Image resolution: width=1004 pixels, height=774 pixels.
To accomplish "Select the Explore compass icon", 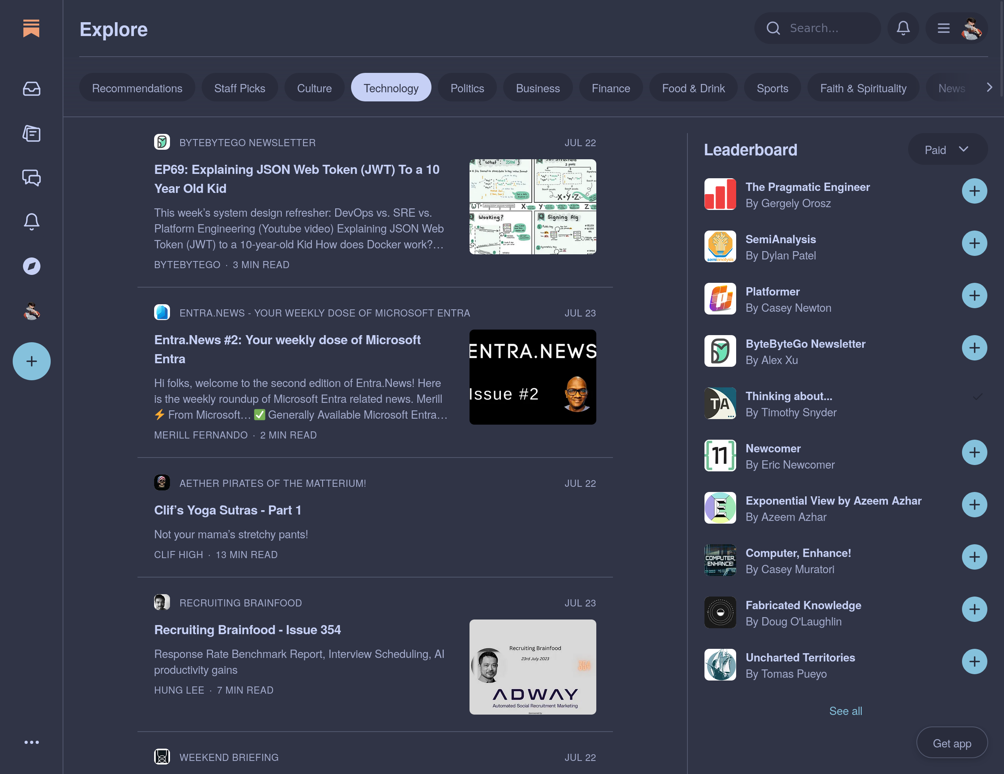I will pyautogui.click(x=31, y=266).
